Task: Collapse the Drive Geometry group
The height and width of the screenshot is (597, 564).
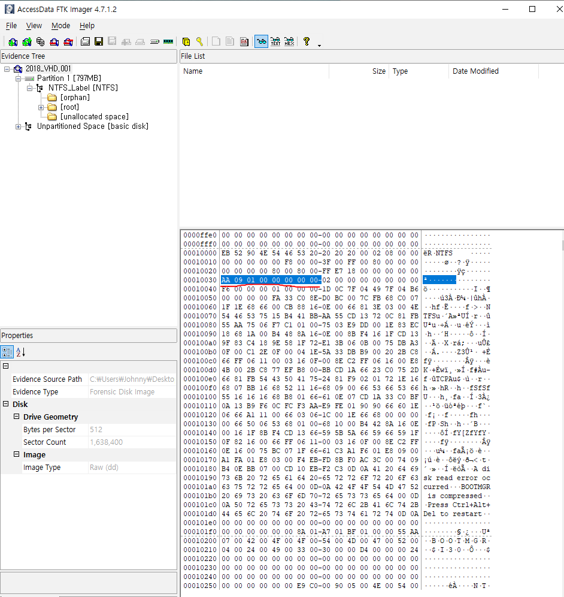Action: (x=16, y=416)
